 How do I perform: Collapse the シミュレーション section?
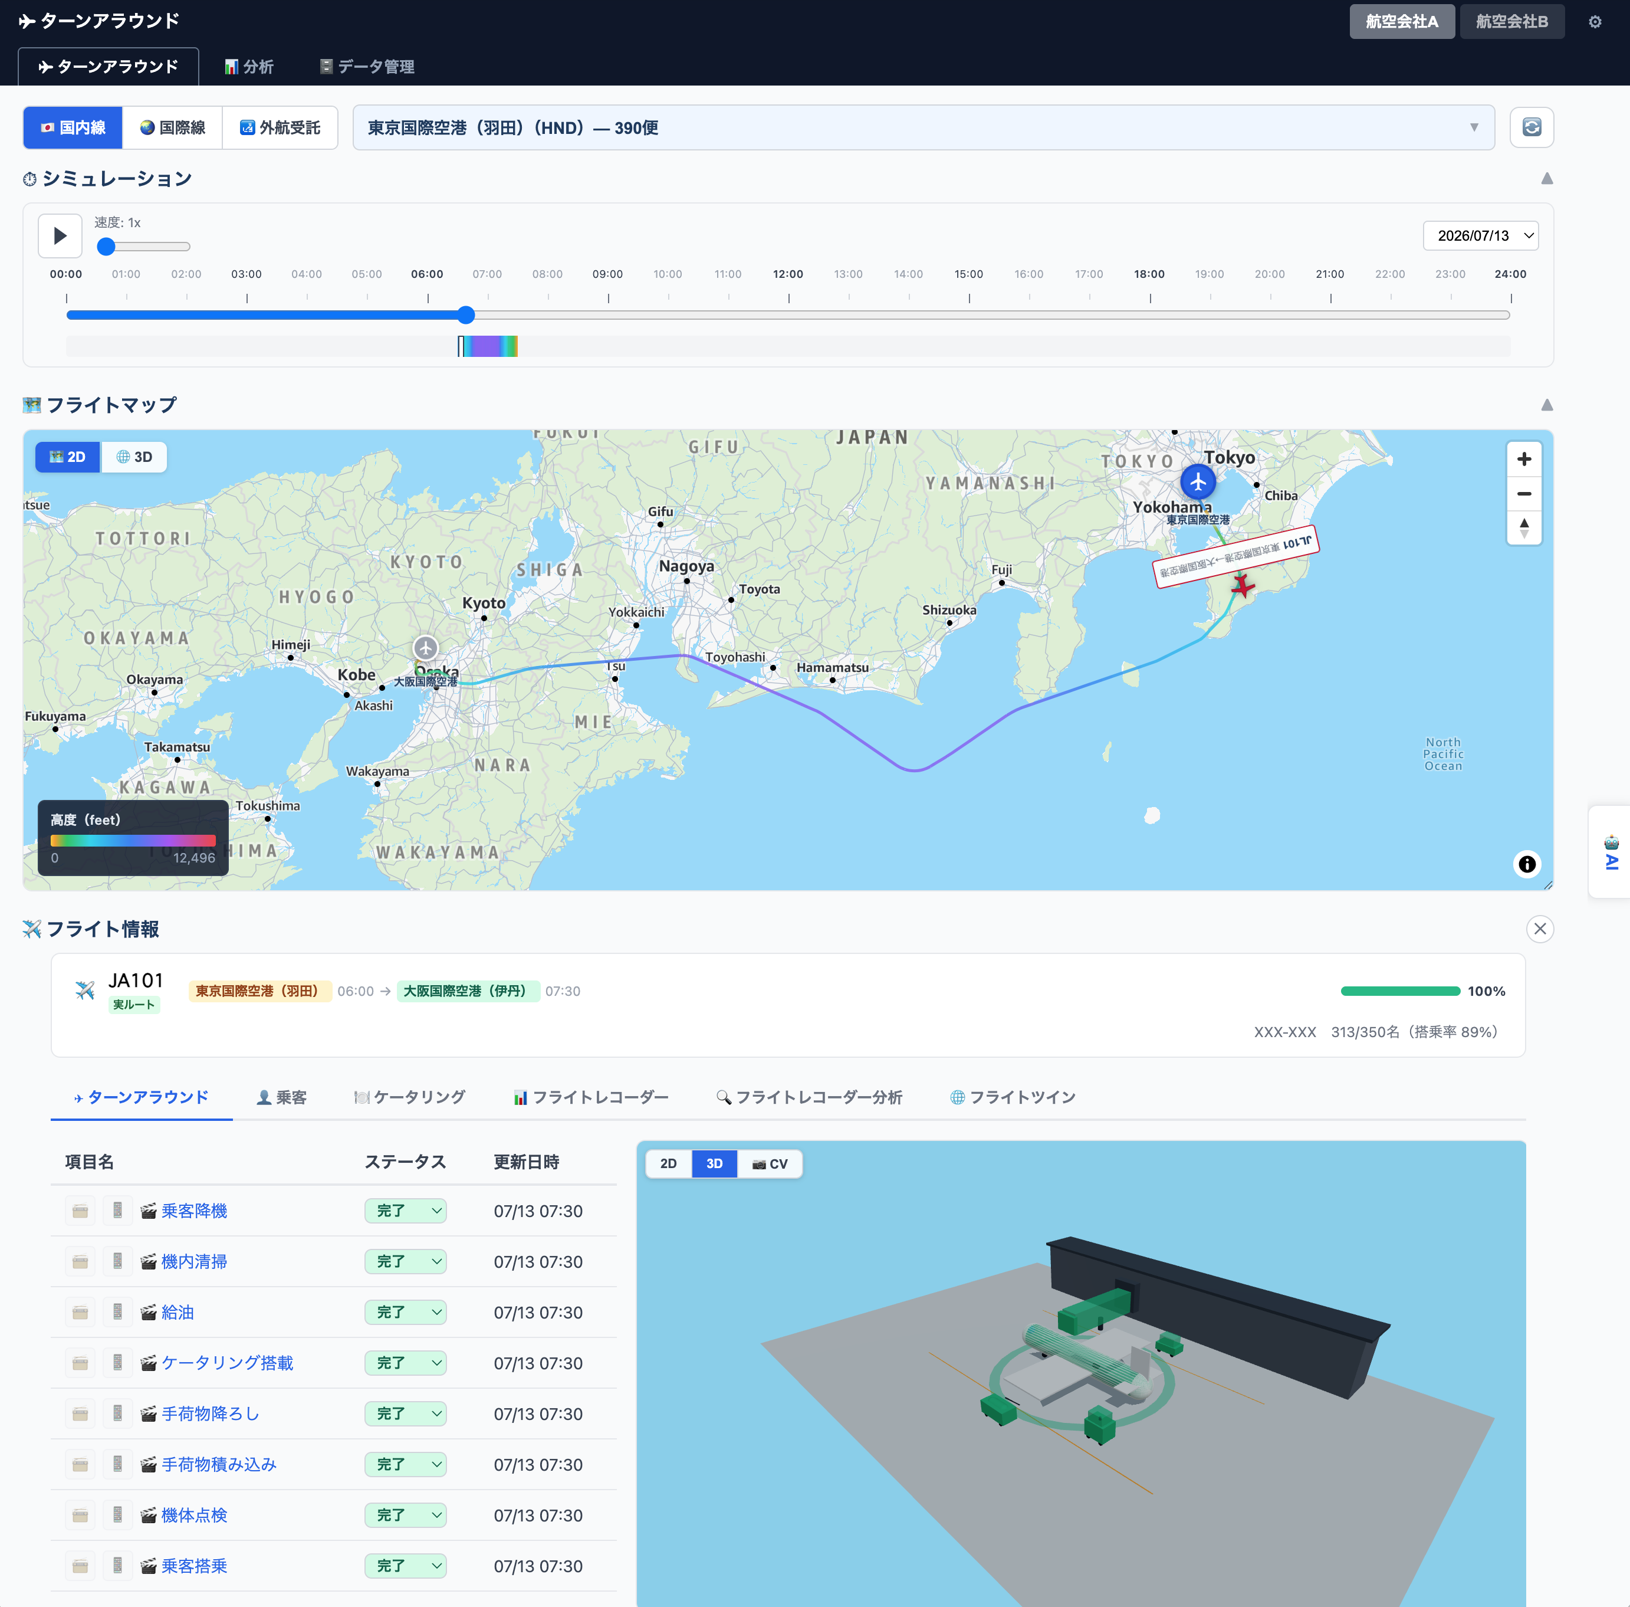[1546, 179]
